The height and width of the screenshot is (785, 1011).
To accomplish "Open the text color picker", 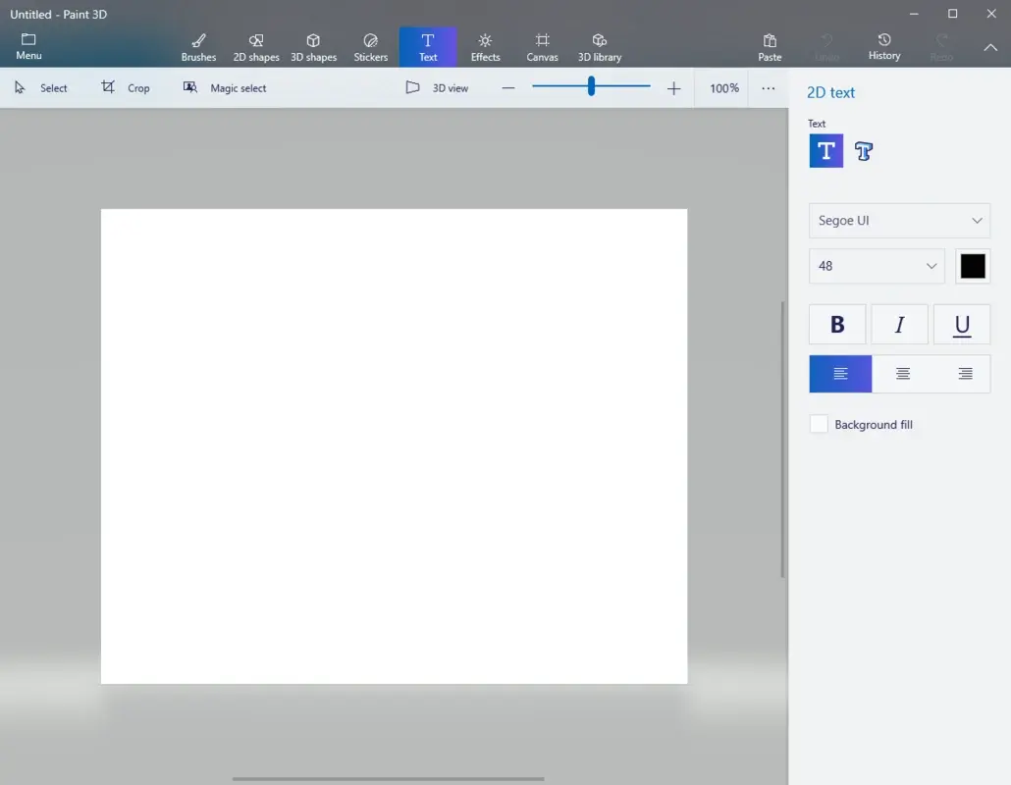I will point(973,266).
